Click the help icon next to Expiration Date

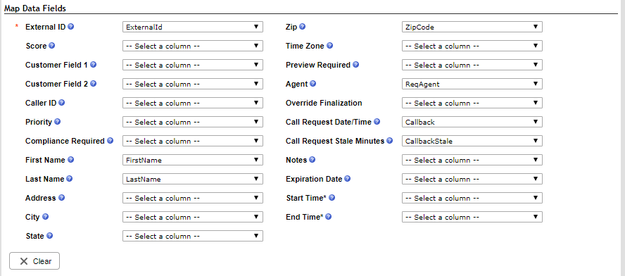[x=347, y=179]
